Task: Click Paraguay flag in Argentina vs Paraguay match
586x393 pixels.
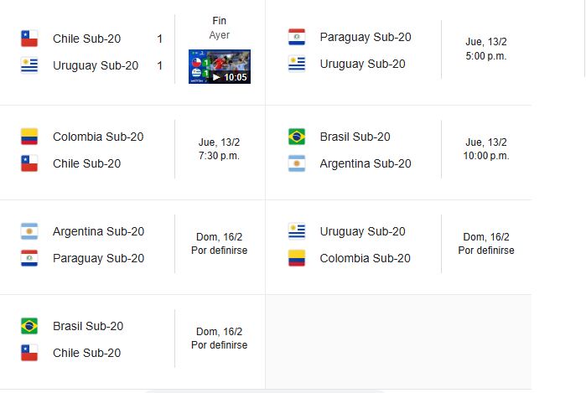Action: click(29, 258)
